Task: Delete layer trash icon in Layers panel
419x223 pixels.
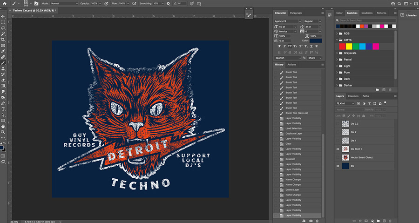Action: coord(390,221)
